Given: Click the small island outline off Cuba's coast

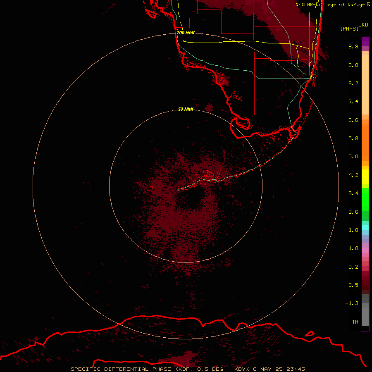Looking at the screenshot, I should 309,334.
